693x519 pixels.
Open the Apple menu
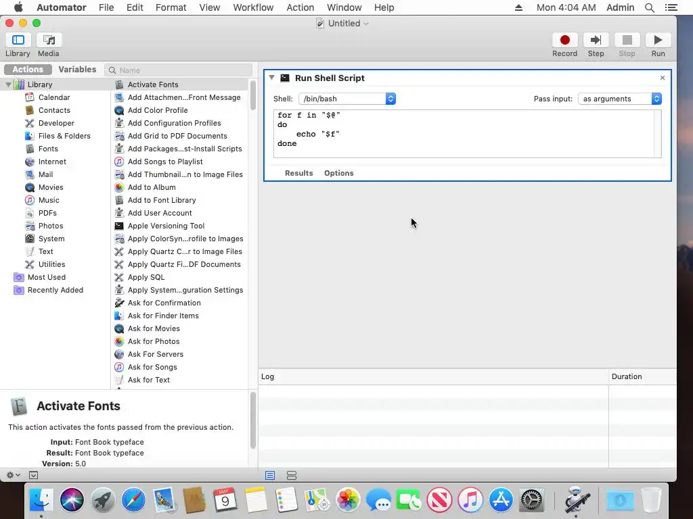[x=18, y=7]
